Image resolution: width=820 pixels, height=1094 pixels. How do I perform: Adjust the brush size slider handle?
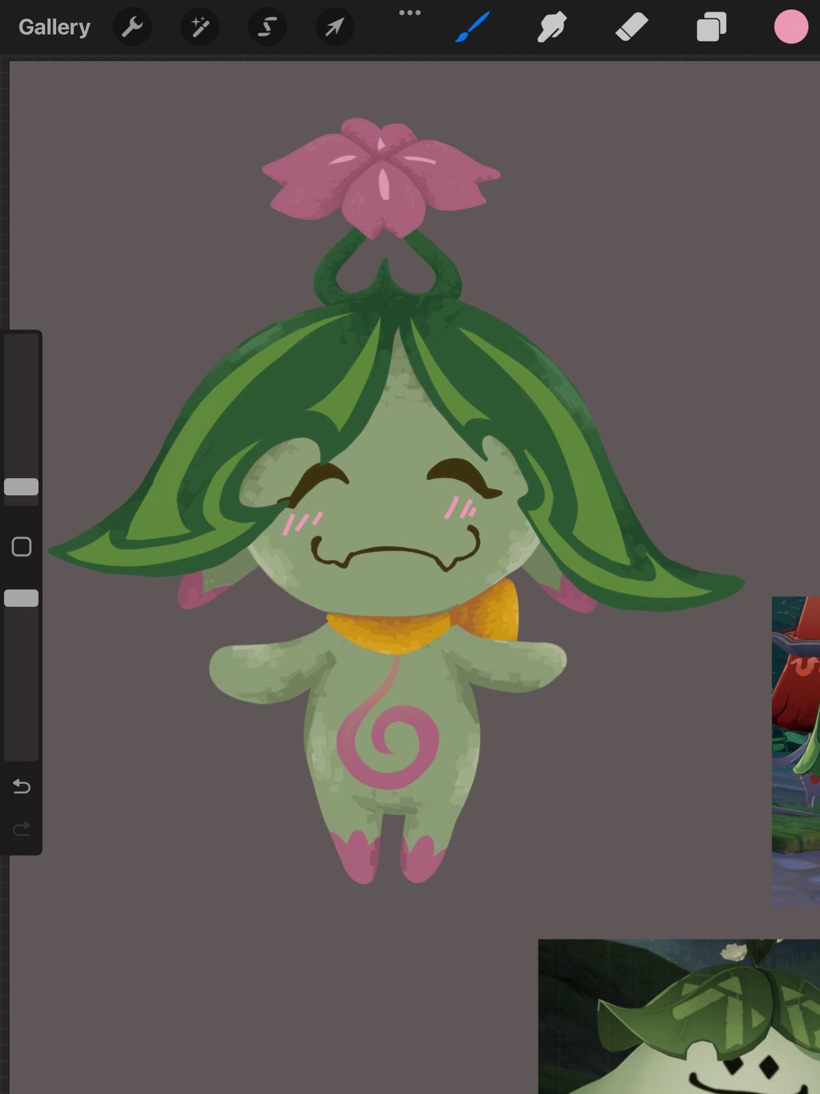click(21, 487)
